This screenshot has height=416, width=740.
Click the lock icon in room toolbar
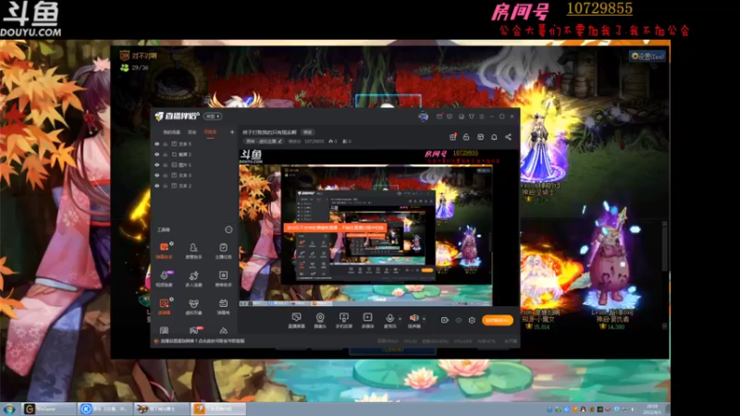(466, 137)
